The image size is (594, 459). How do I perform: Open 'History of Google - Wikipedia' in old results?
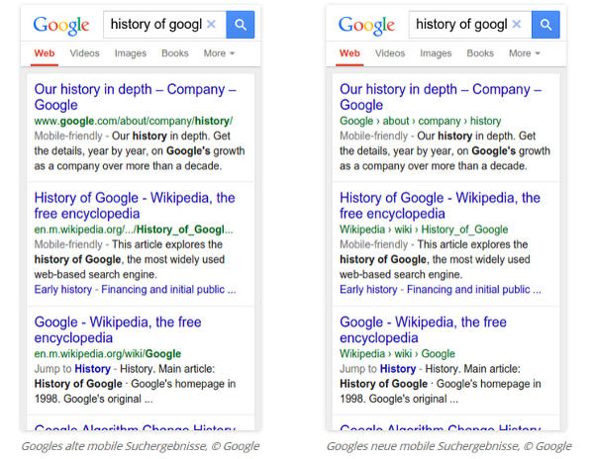(135, 206)
